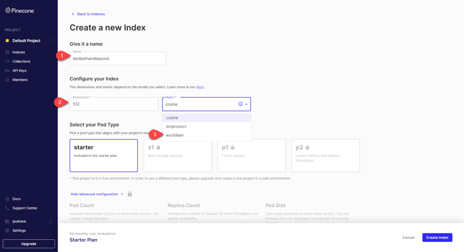Click Hide advanced configuration
464x252 pixels.
tap(94, 194)
